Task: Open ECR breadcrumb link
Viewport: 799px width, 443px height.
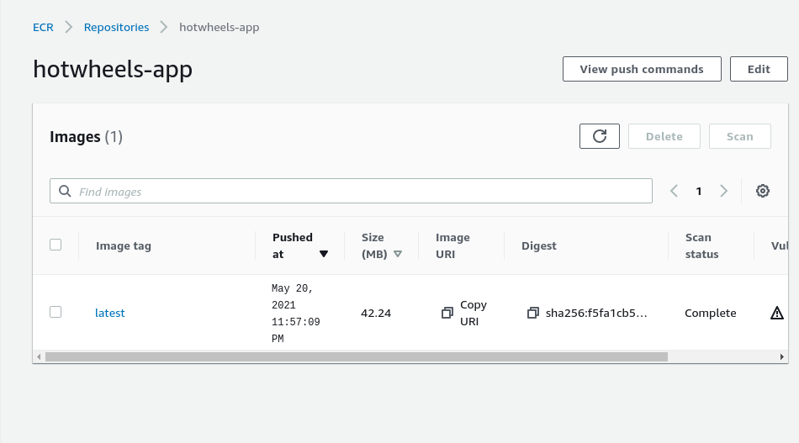Action: pyautogui.click(x=43, y=28)
